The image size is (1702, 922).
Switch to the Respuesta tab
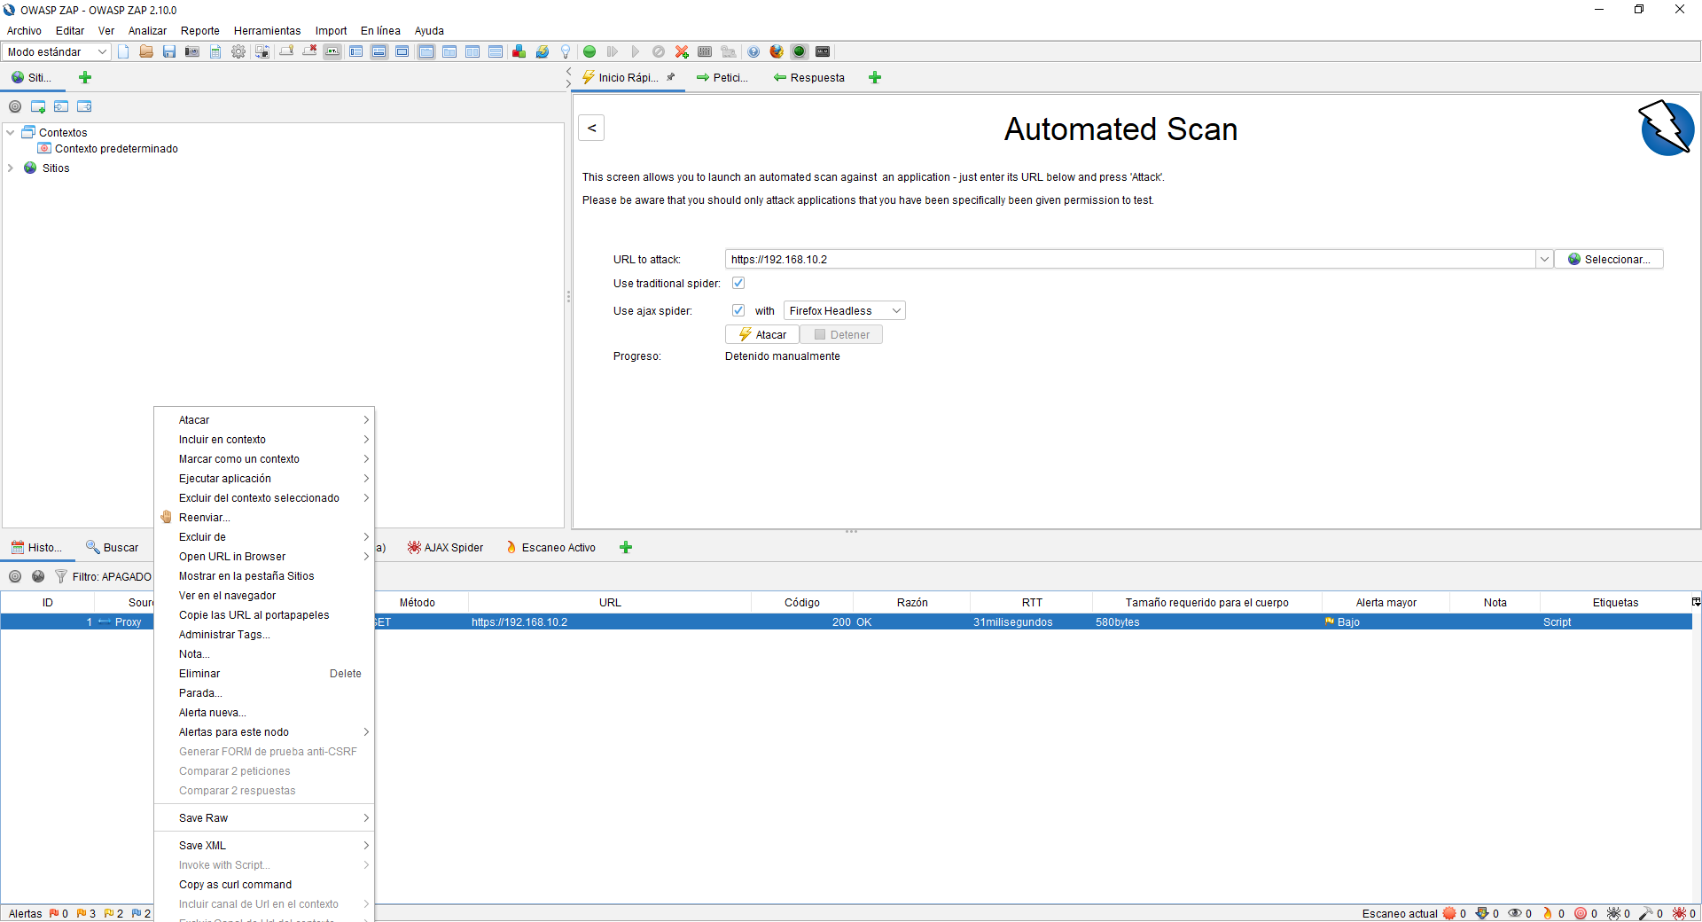click(x=808, y=77)
